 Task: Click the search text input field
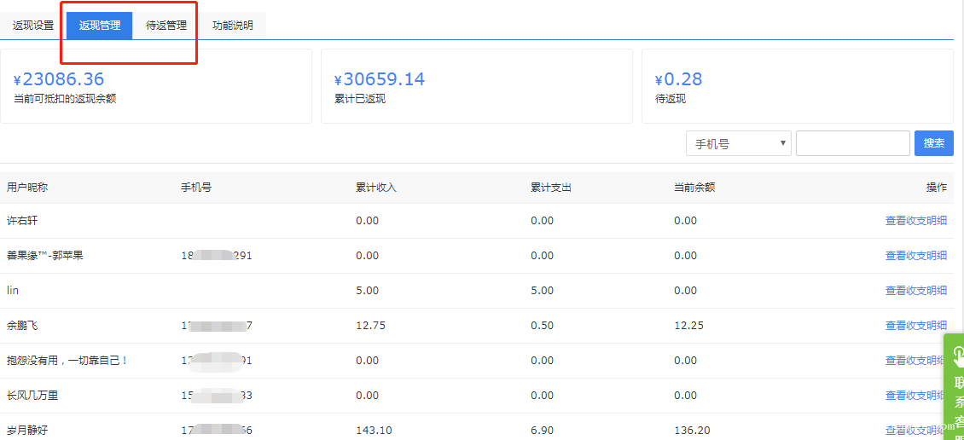pos(853,143)
